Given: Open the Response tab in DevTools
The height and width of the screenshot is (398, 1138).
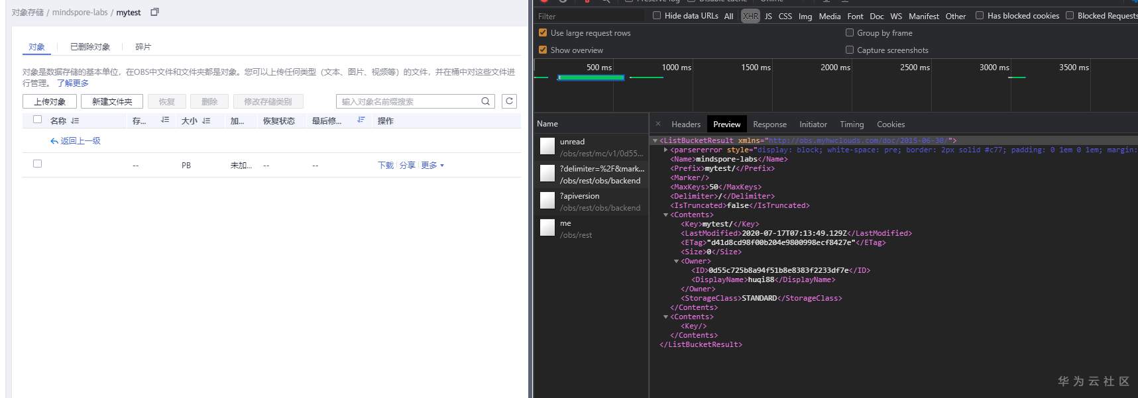Looking at the screenshot, I should (x=769, y=124).
